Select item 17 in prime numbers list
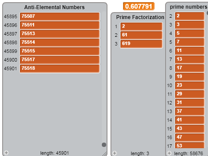Image resolution: width=208 pixels, height=156 pixels. coord(190,68)
